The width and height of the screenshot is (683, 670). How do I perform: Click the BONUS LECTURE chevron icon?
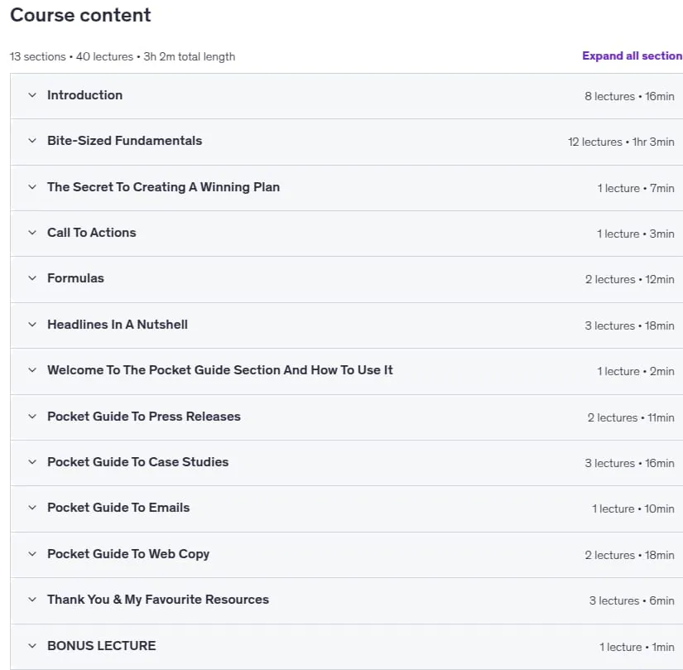tap(32, 646)
